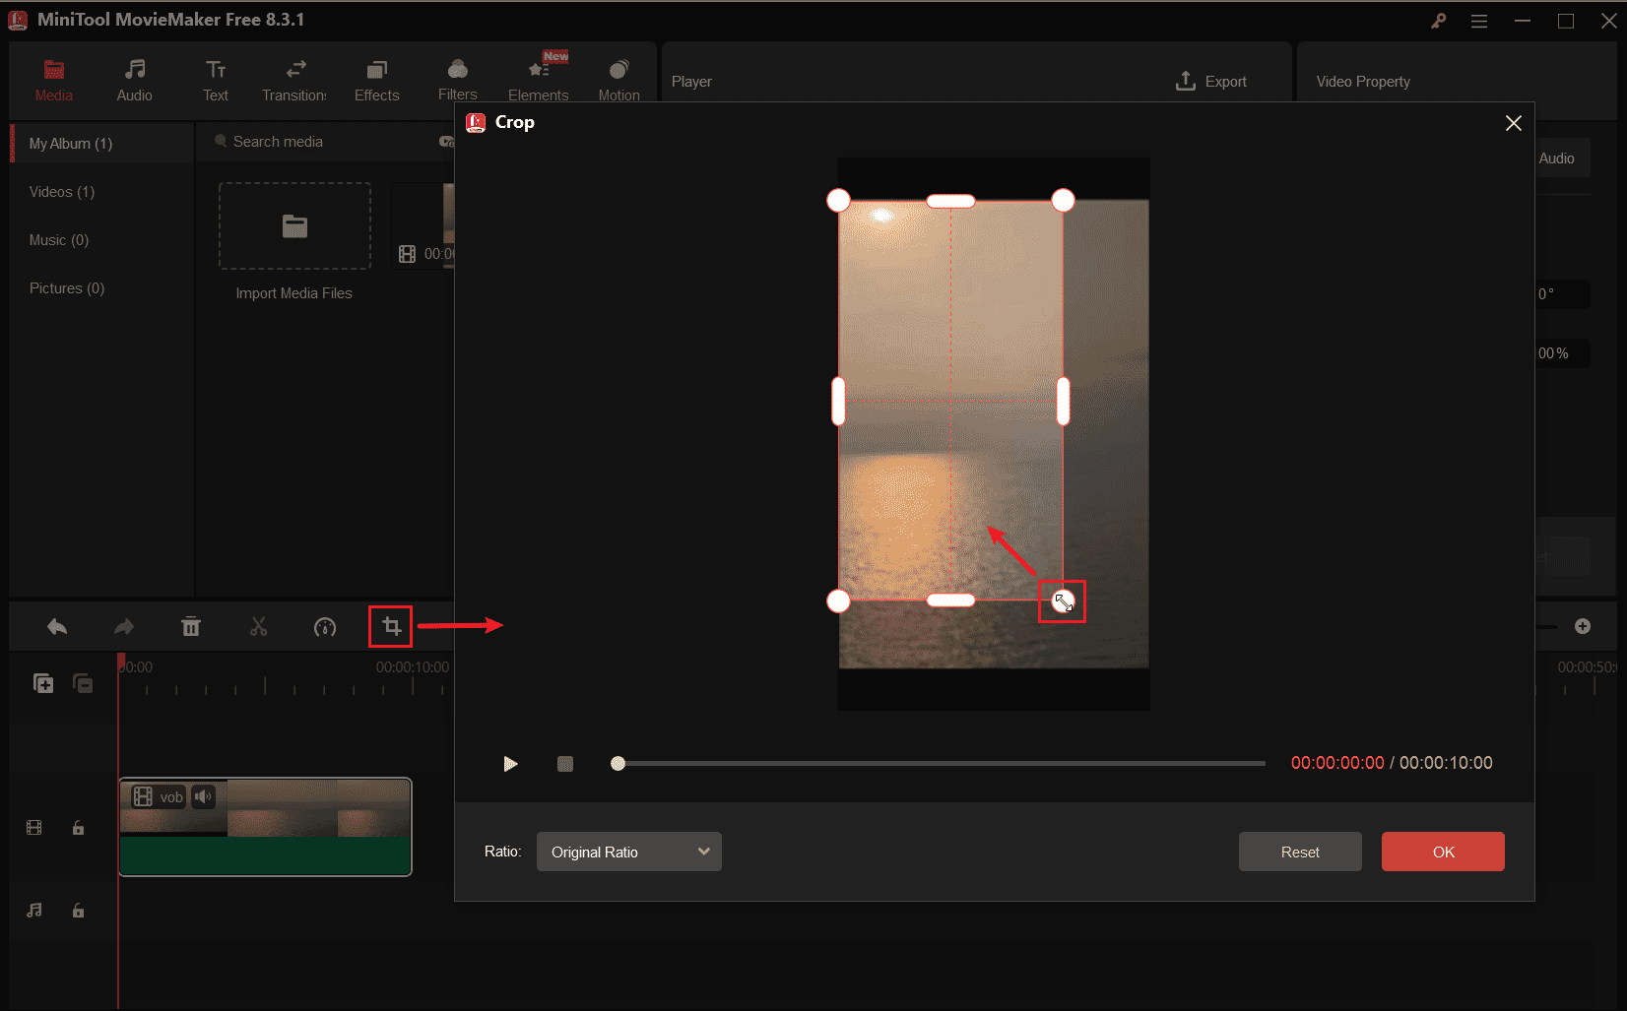Click the Reset button

1300,852
